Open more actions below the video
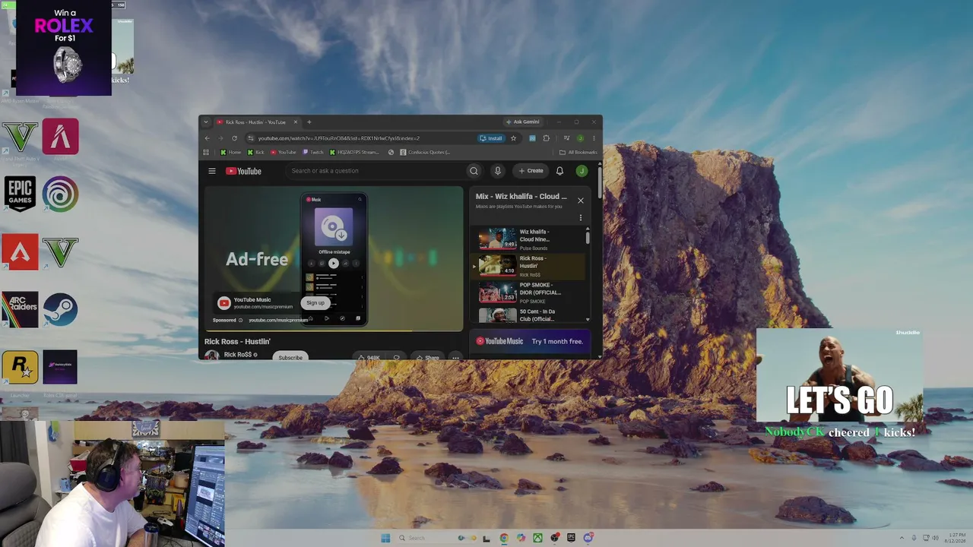Screen dimensions: 973x547 coord(455,357)
